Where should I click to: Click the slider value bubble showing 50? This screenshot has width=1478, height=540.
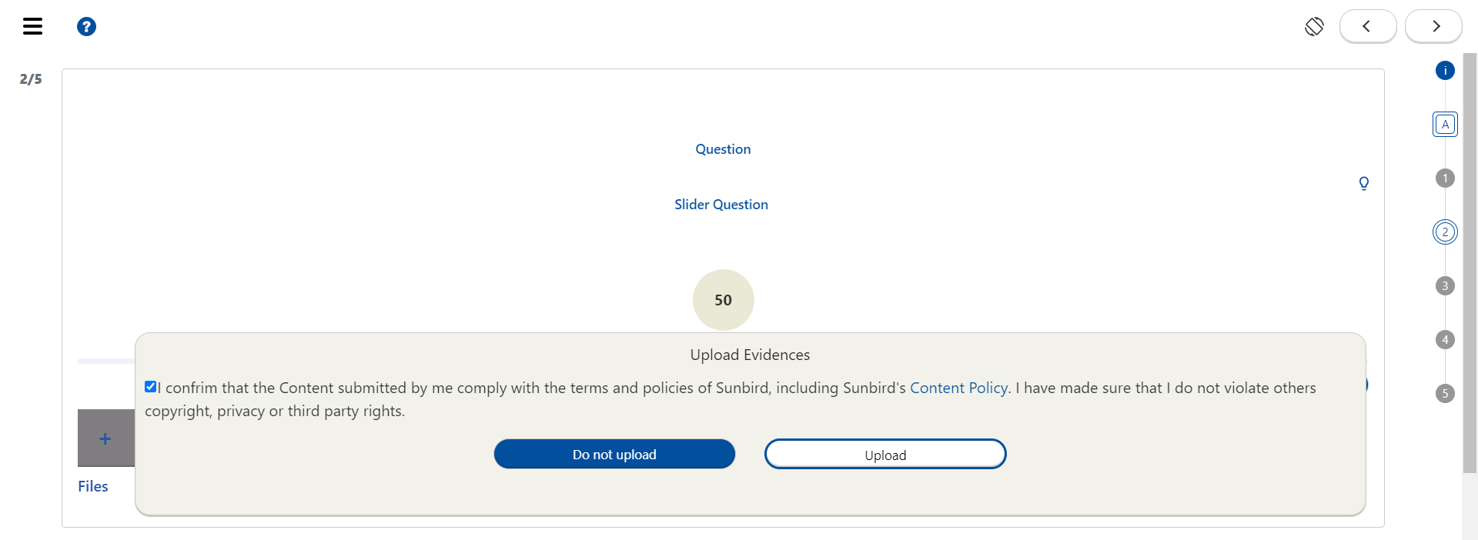tap(723, 300)
